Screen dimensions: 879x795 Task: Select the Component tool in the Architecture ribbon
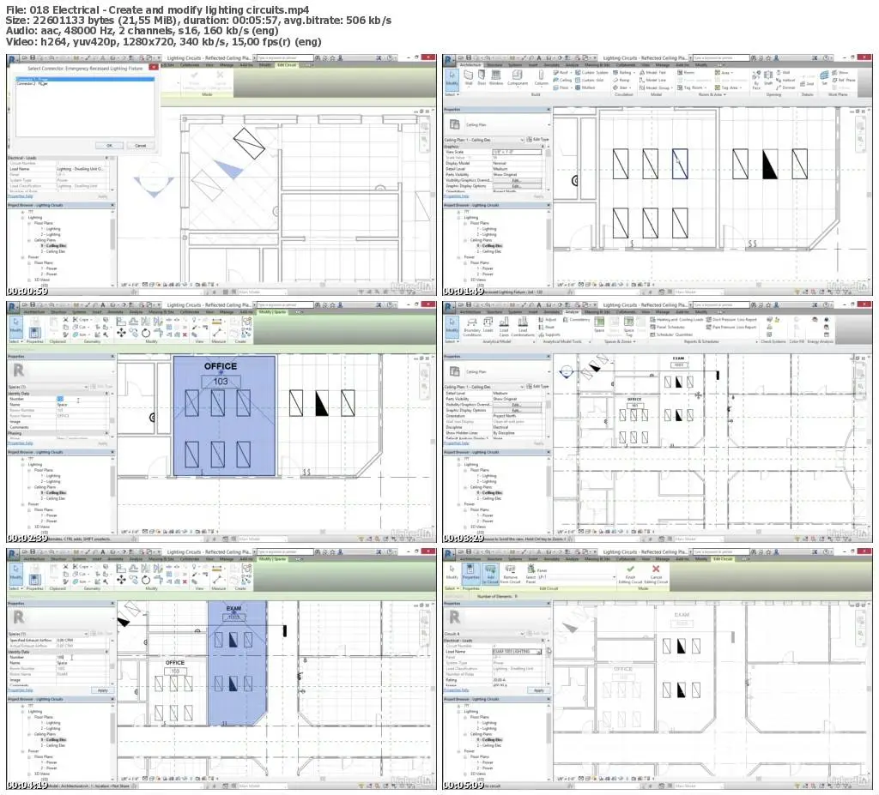[x=518, y=78]
